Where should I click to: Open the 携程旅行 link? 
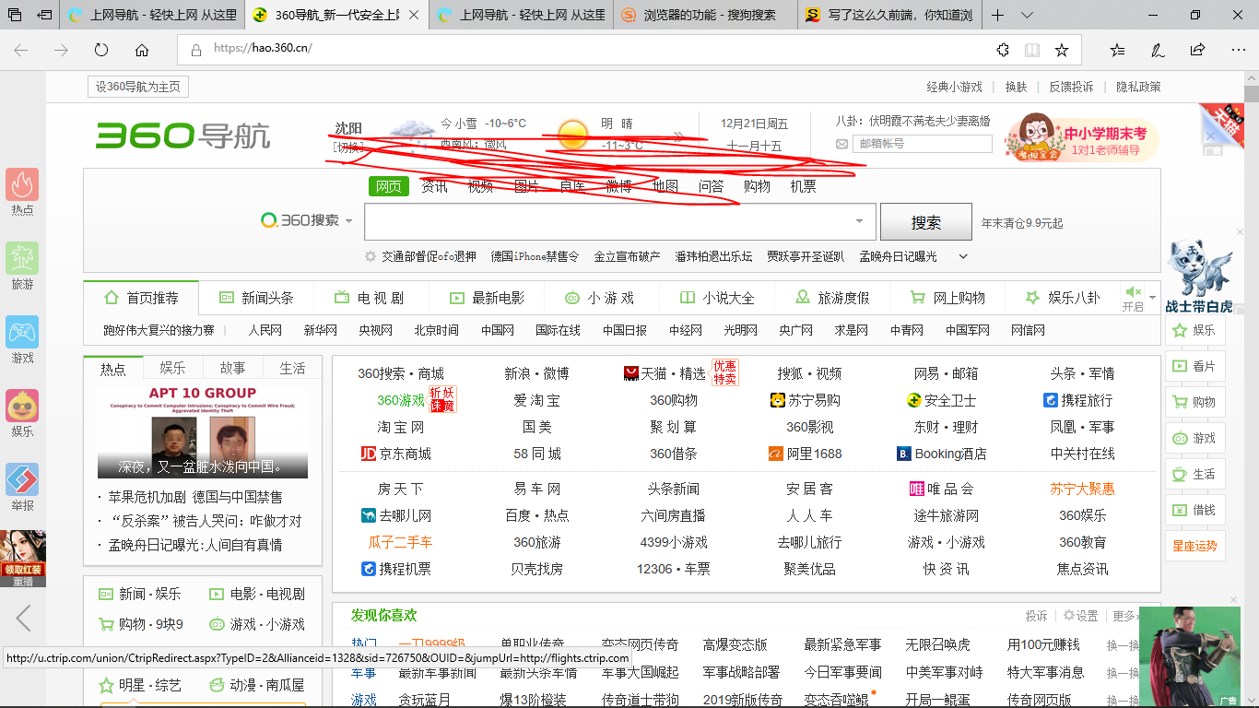tap(1077, 400)
